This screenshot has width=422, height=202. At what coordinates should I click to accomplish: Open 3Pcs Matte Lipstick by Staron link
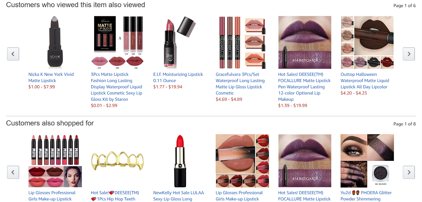pos(116,87)
